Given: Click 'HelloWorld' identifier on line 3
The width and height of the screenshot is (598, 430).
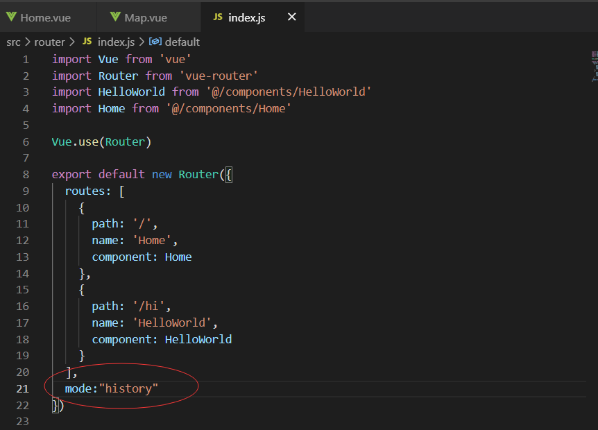Looking at the screenshot, I should point(132,92).
